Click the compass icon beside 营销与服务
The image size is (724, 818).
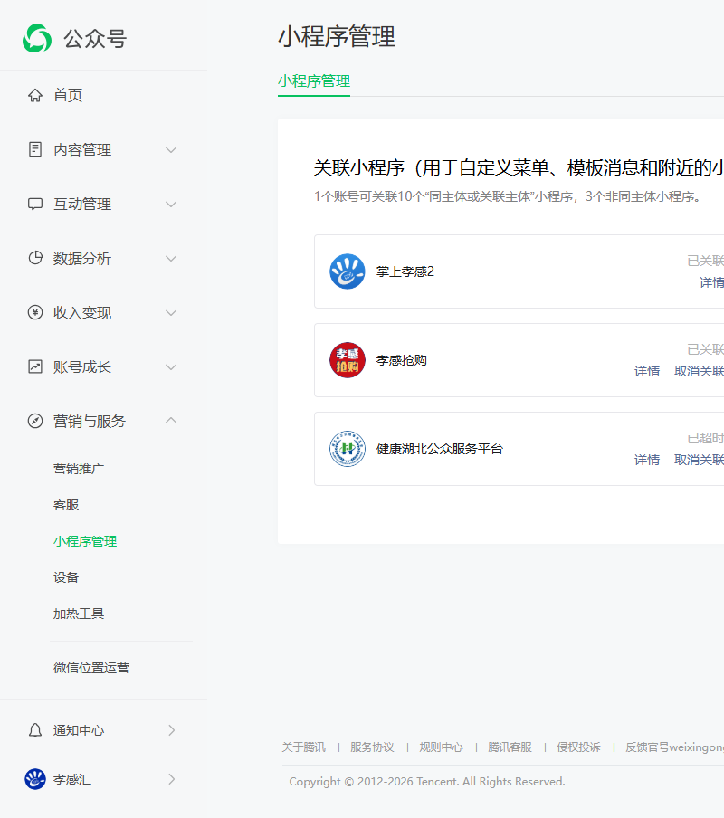35,421
